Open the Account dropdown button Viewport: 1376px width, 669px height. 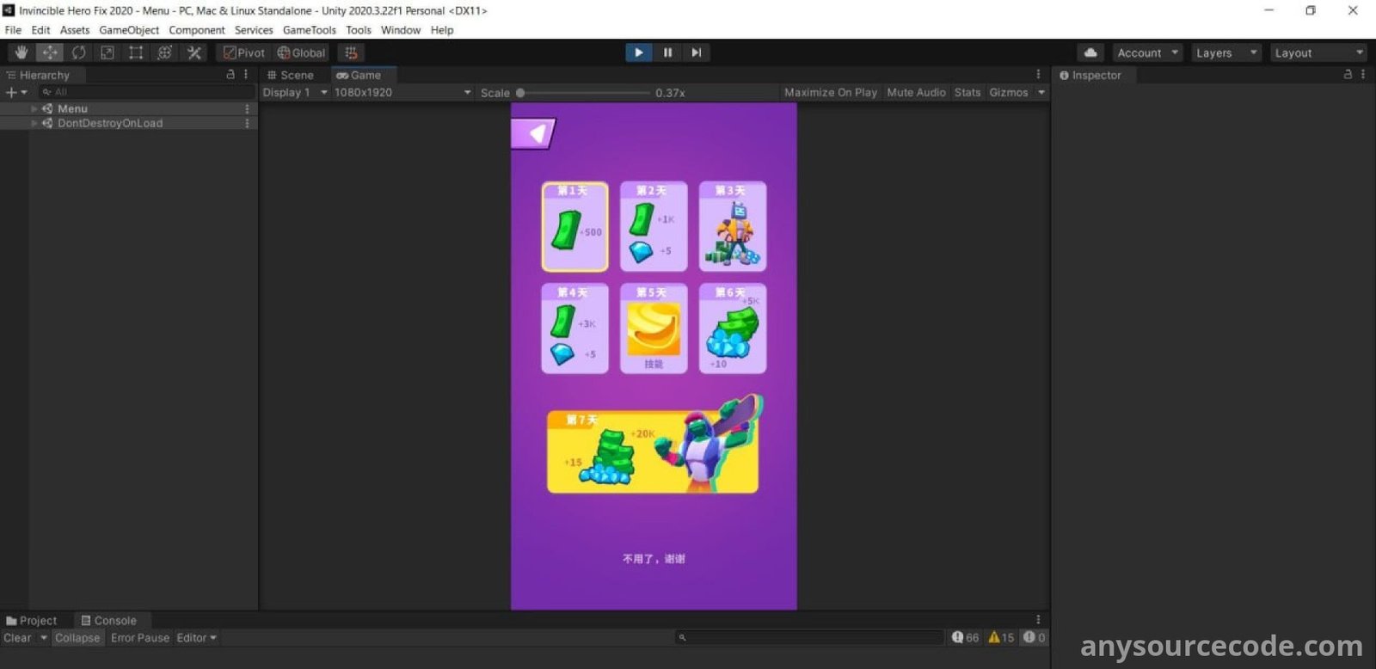coord(1147,52)
